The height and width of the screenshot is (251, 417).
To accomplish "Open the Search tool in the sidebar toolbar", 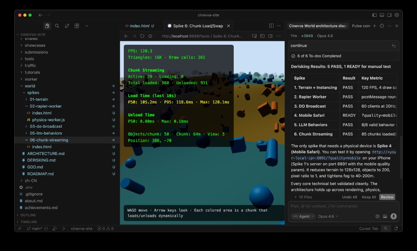I will [57, 25].
